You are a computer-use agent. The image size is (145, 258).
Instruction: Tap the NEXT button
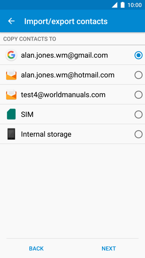click(x=109, y=249)
